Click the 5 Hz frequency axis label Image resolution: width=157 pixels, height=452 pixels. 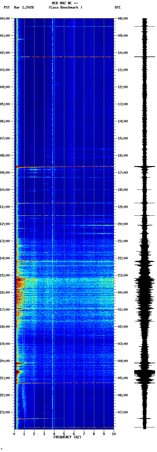click(64, 434)
